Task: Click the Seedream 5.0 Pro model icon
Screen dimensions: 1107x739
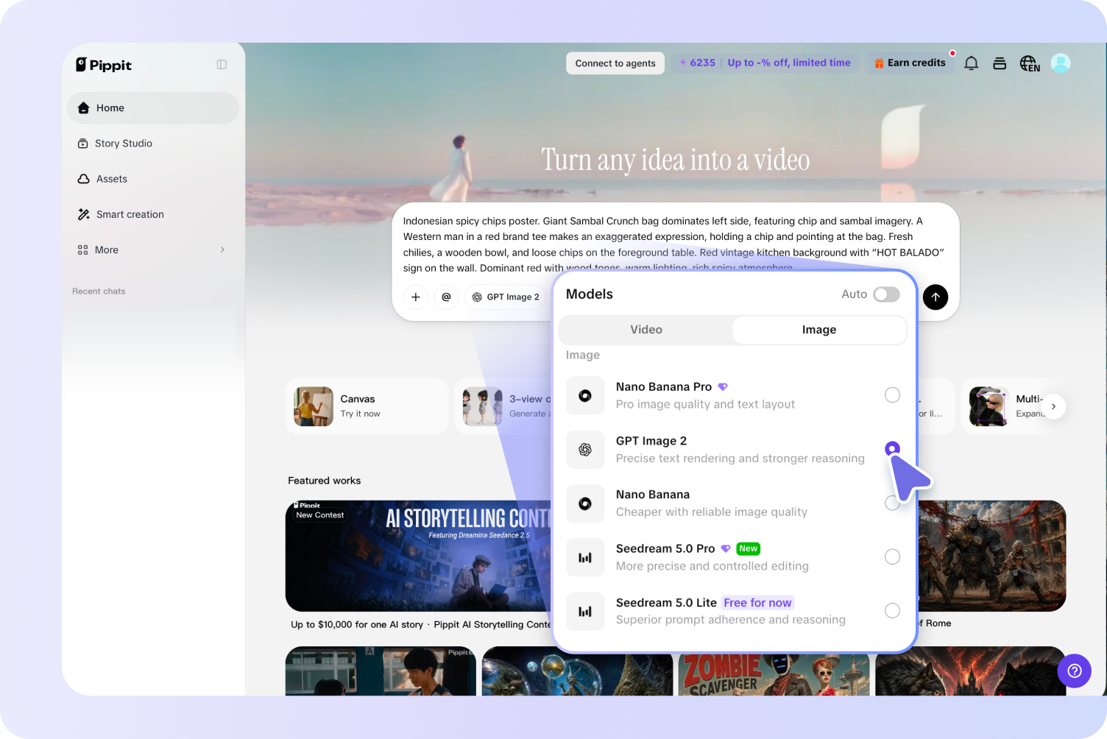Action: pos(585,558)
